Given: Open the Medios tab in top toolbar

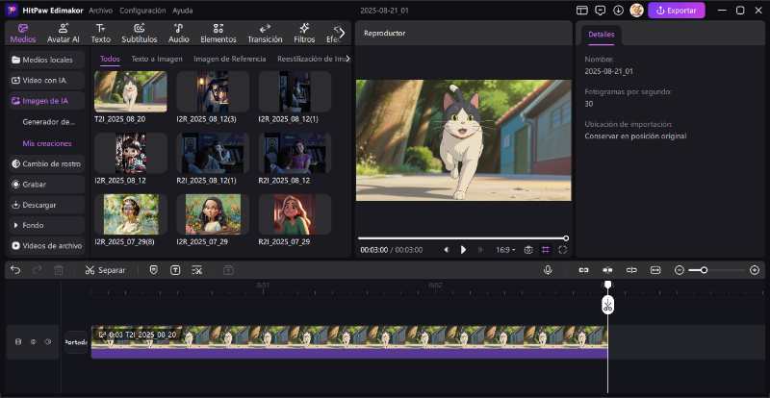Looking at the screenshot, I should [22, 34].
